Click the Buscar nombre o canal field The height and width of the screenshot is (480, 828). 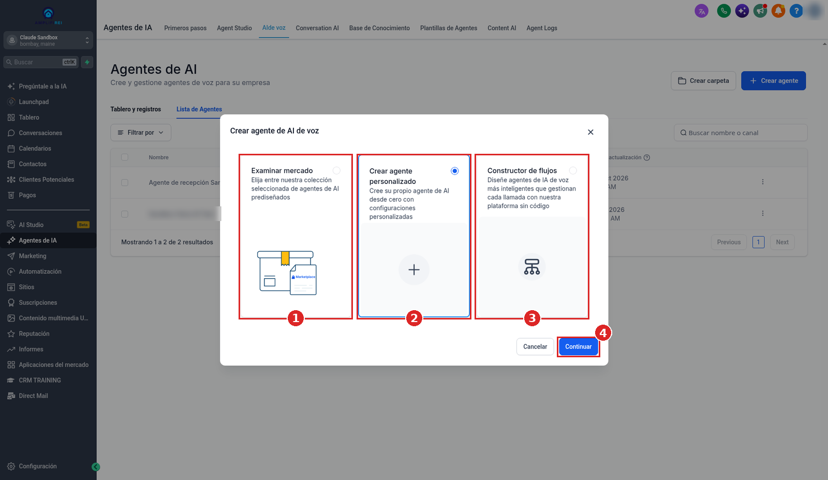(x=741, y=133)
